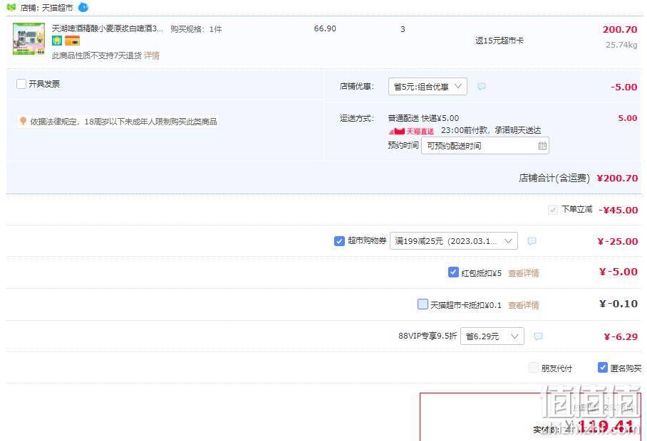Viewport: 647px width, 441px height.
Task: Click the comment bubble icon beside 88VIP dropdown
Action: pyautogui.click(x=538, y=336)
